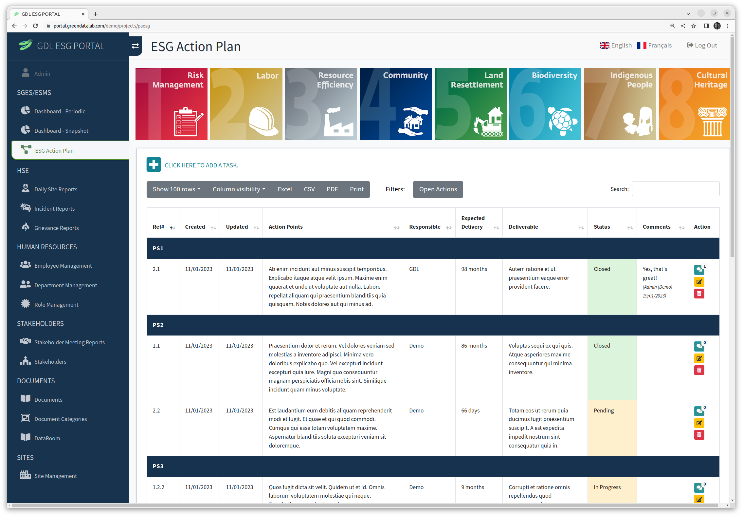742x516 pixels.
Task: Click the Grievance Reports sidebar icon
Action: click(x=26, y=227)
